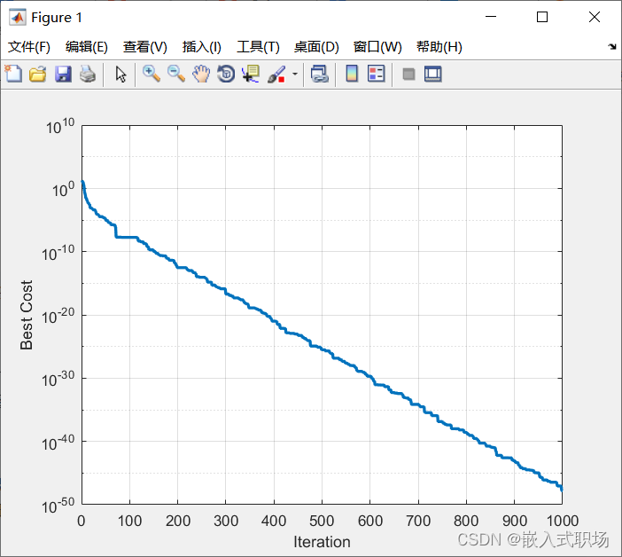Viewport: 622px width, 557px height.
Task: Insert a legend via toolbar icon
Action: 376,74
